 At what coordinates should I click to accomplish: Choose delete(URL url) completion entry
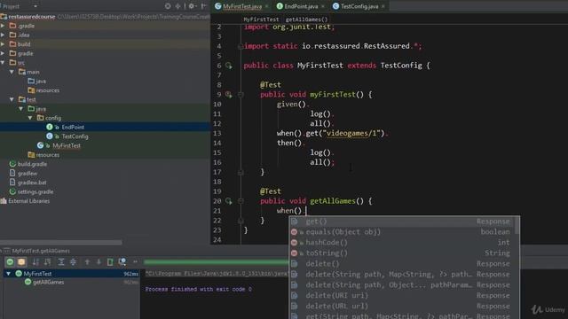coord(401,306)
